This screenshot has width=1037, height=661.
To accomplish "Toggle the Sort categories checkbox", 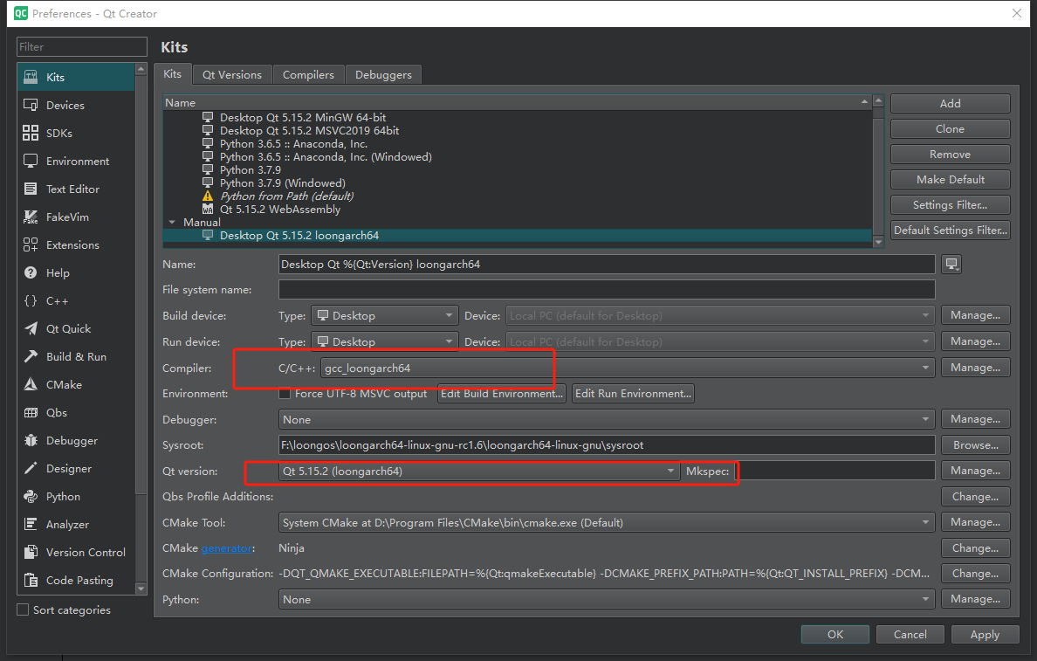I will [24, 610].
